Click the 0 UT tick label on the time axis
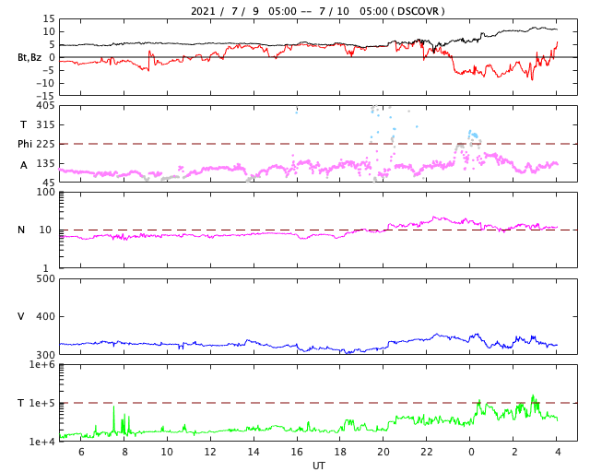This screenshot has width=590, height=472. (x=470, y=452)
